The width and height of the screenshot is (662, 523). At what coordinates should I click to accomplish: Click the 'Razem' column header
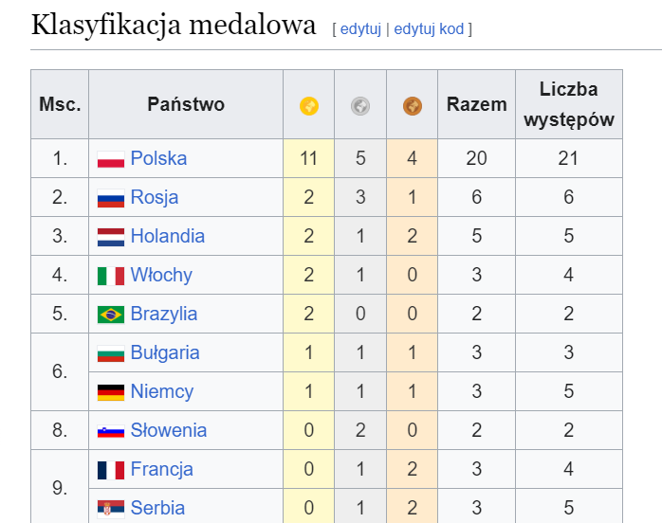[x=476, y=104]
